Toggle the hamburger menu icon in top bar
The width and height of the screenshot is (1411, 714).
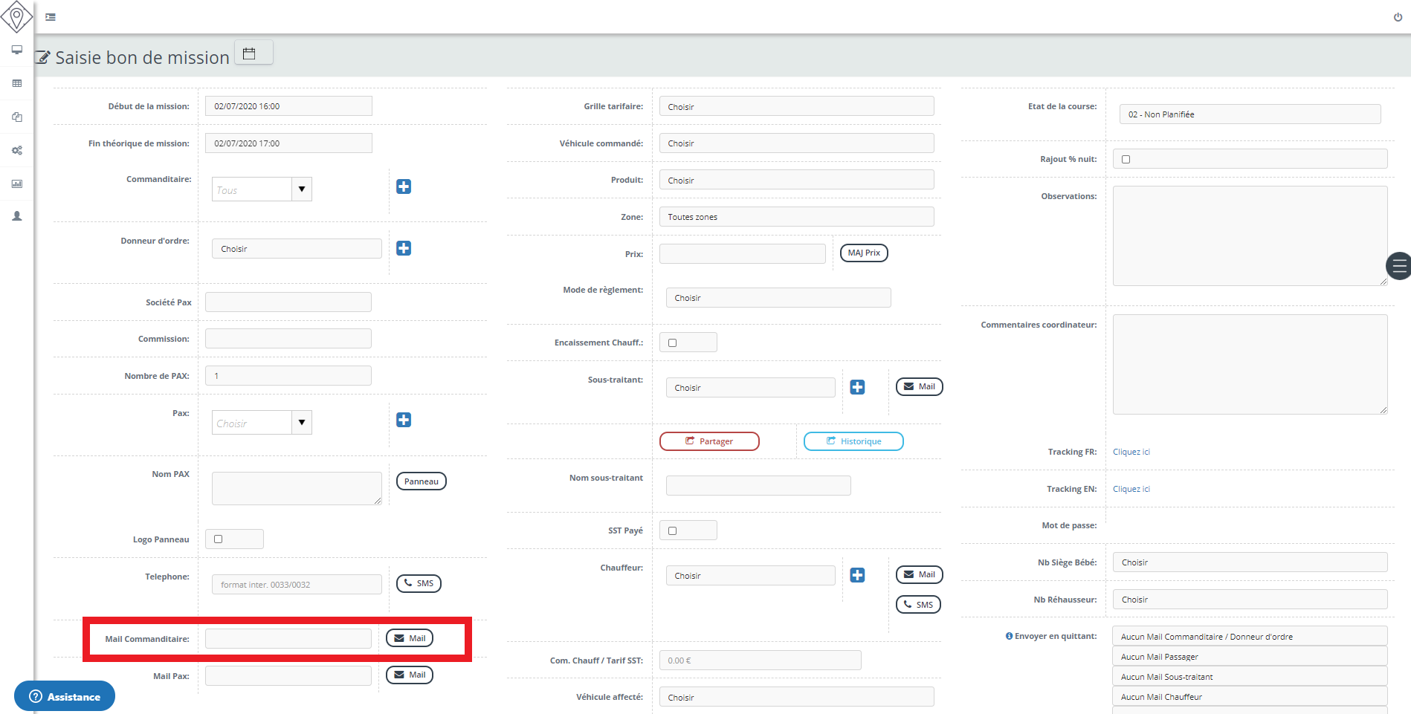point(51,17)
